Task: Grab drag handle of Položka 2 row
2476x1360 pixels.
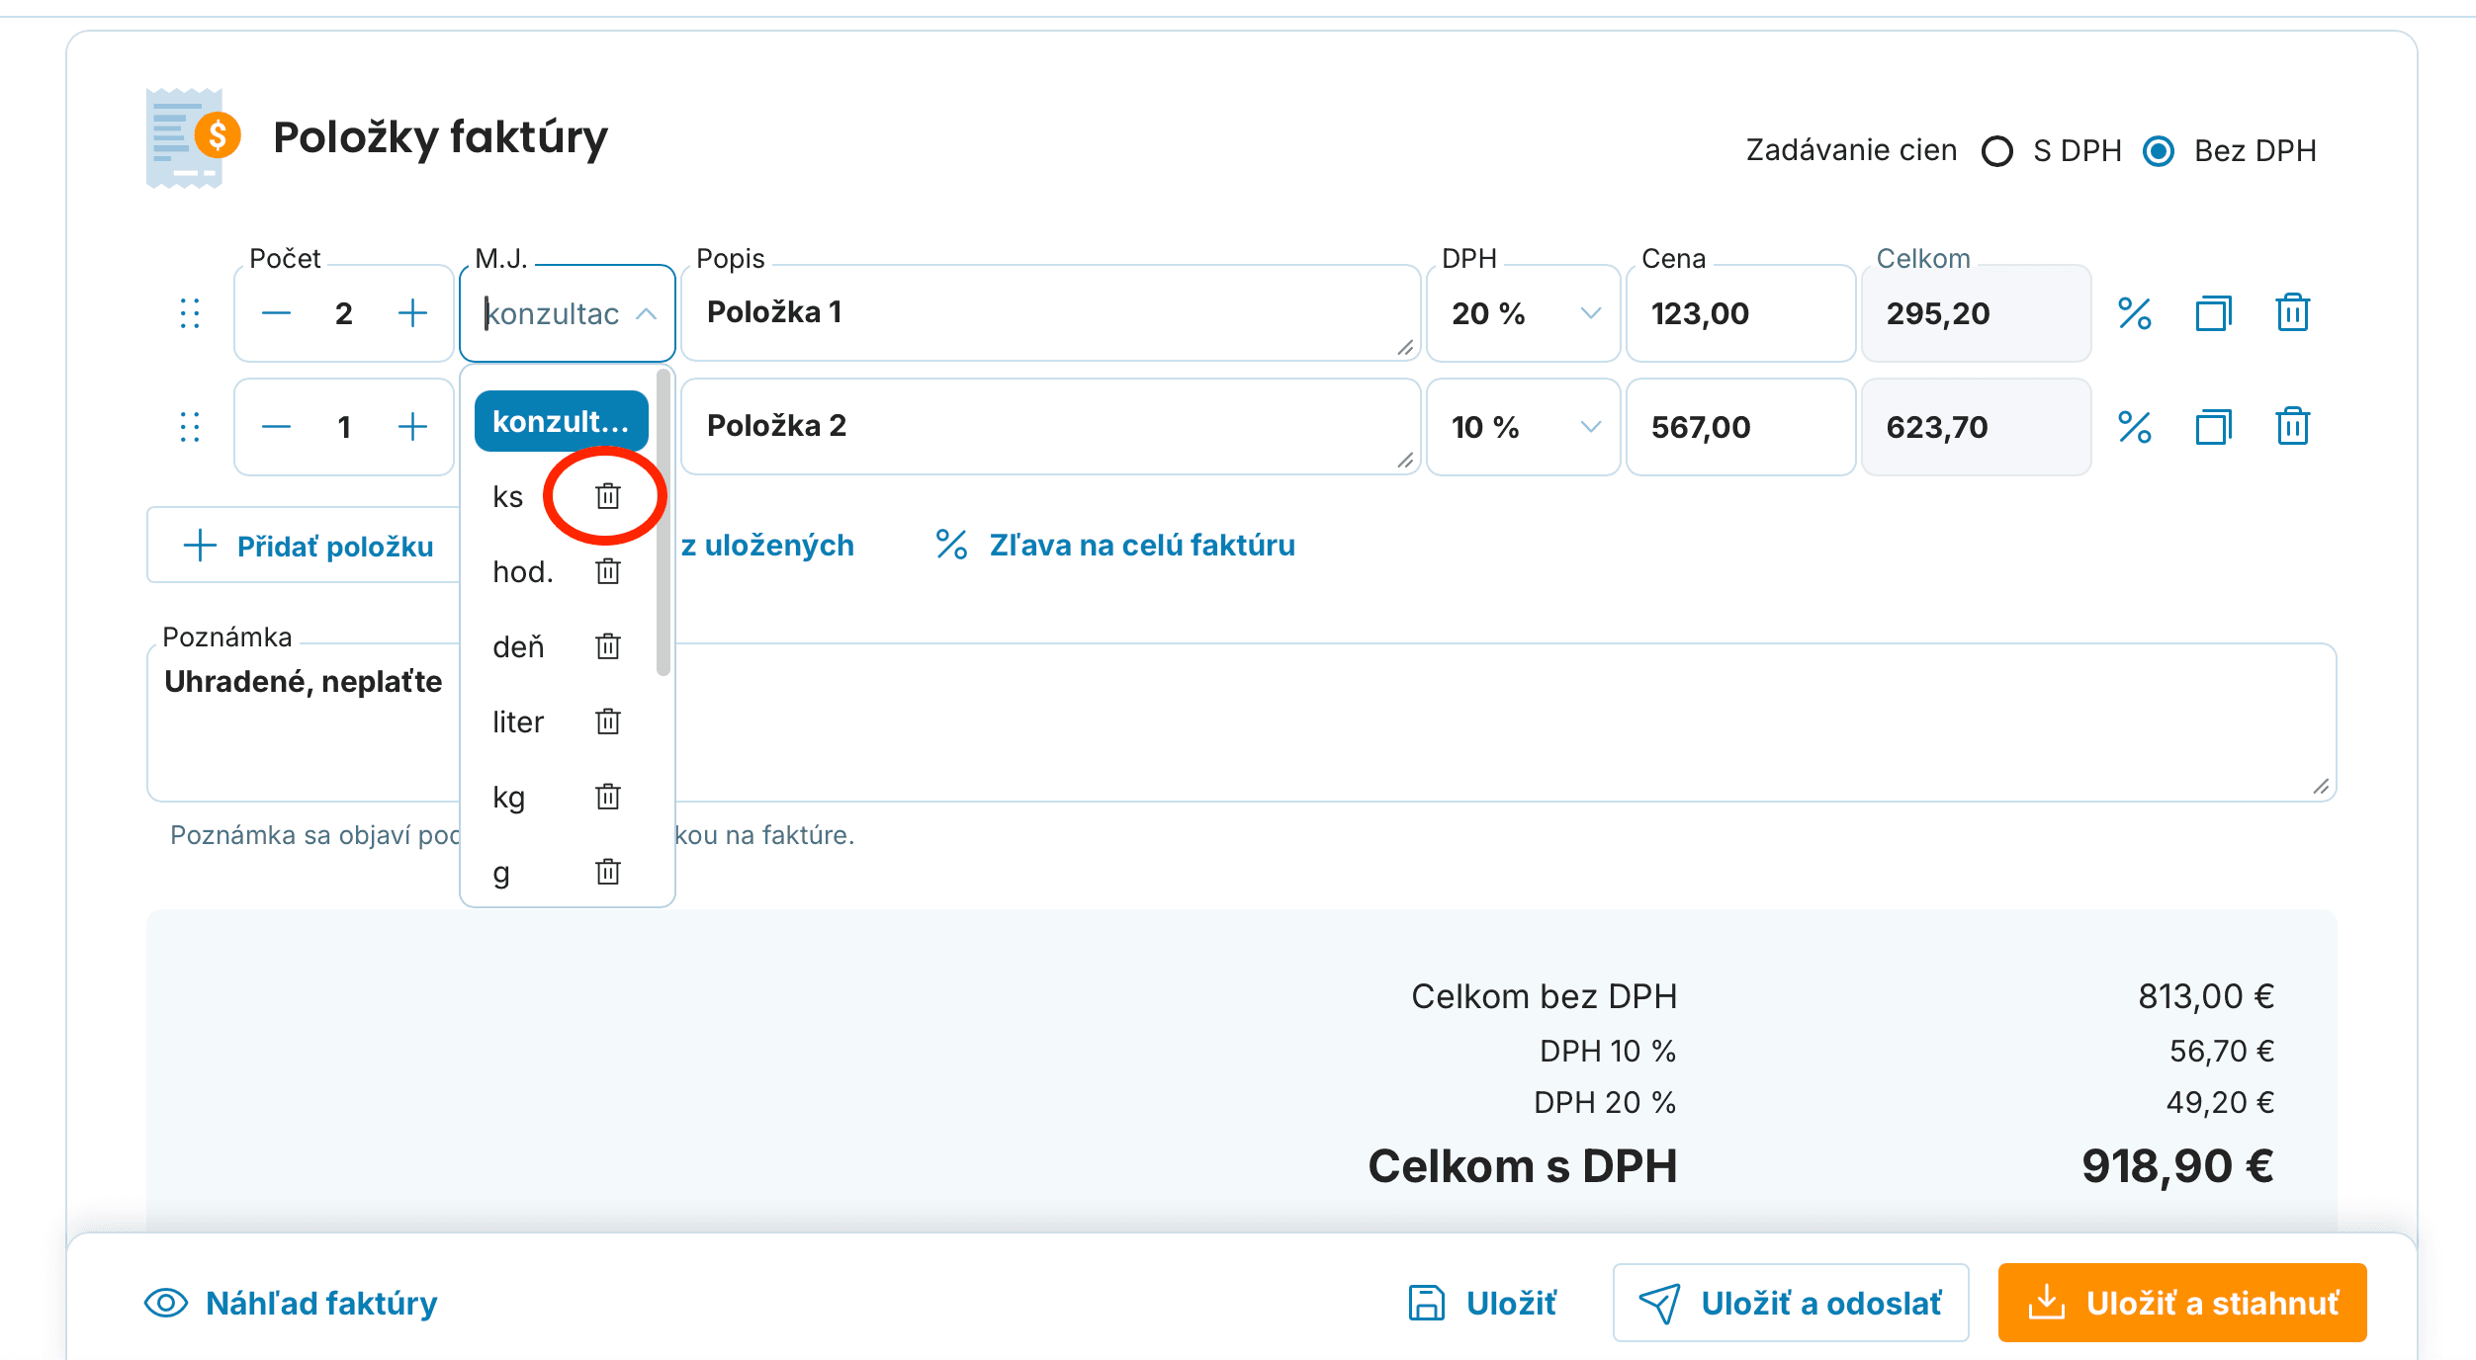Action: 190,427
